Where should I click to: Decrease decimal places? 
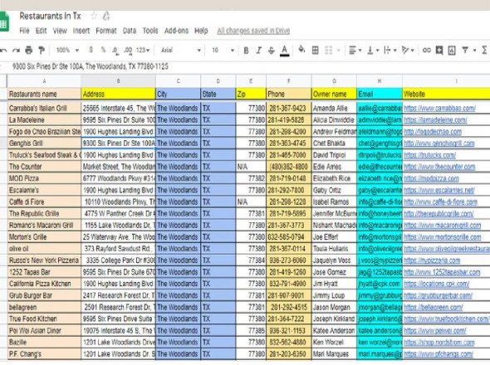point(115,51)
